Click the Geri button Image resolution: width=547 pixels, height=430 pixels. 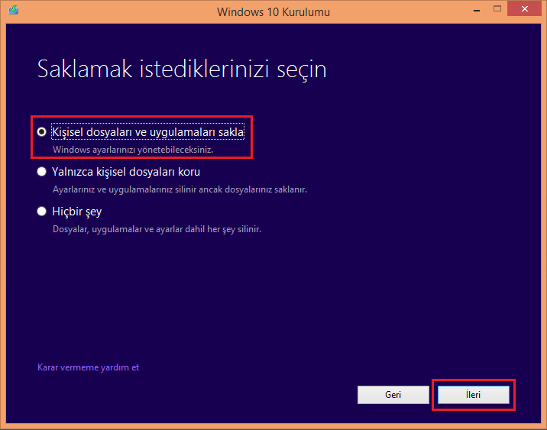pos(393,395)
